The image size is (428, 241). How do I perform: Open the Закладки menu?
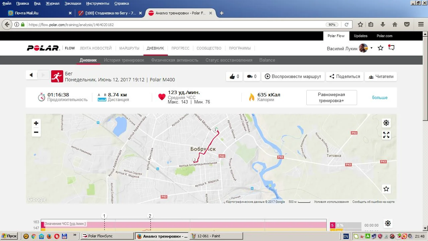click(x=73, y=3)
